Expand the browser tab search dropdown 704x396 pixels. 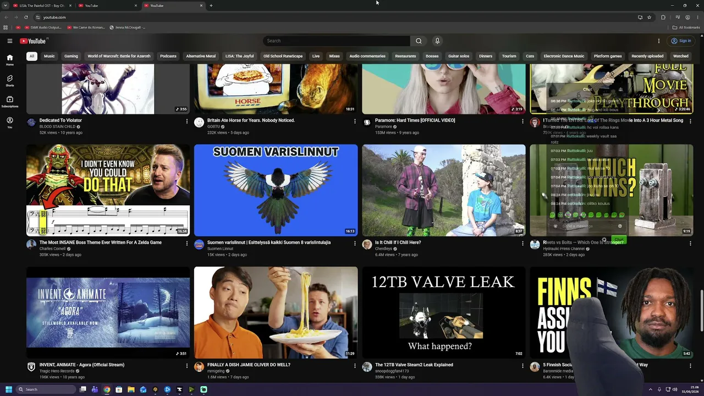tap(6, 5)
